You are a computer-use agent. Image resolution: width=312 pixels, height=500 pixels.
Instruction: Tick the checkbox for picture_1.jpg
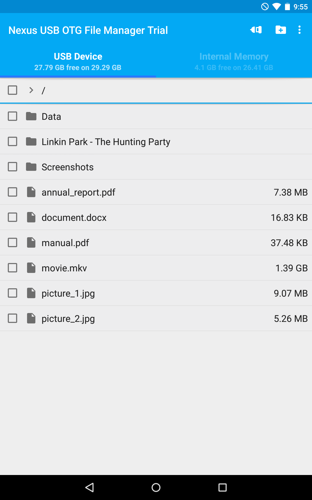12,293
